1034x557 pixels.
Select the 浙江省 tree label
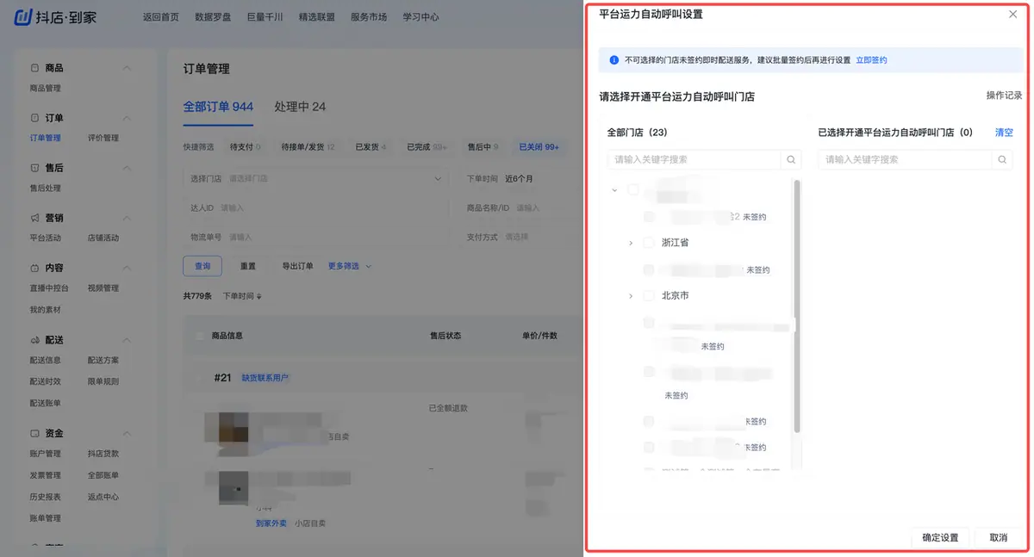pos(675,244)
